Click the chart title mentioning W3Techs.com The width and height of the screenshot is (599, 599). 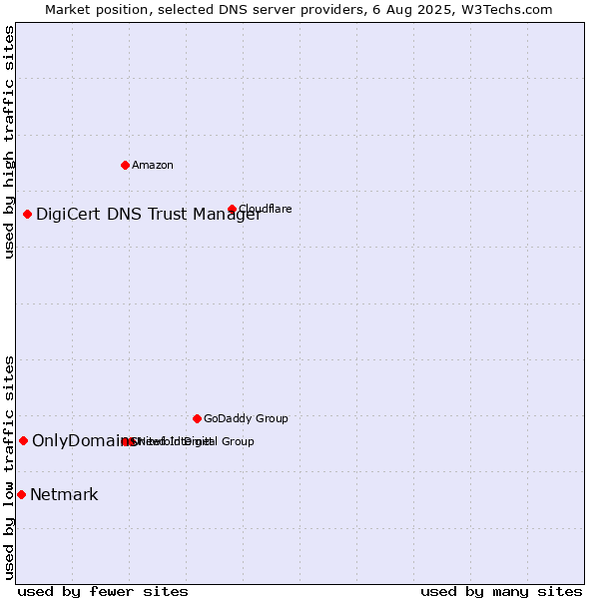(x=299, y=10)
